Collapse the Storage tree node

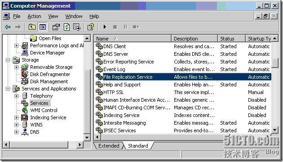(x=8, y=60)
